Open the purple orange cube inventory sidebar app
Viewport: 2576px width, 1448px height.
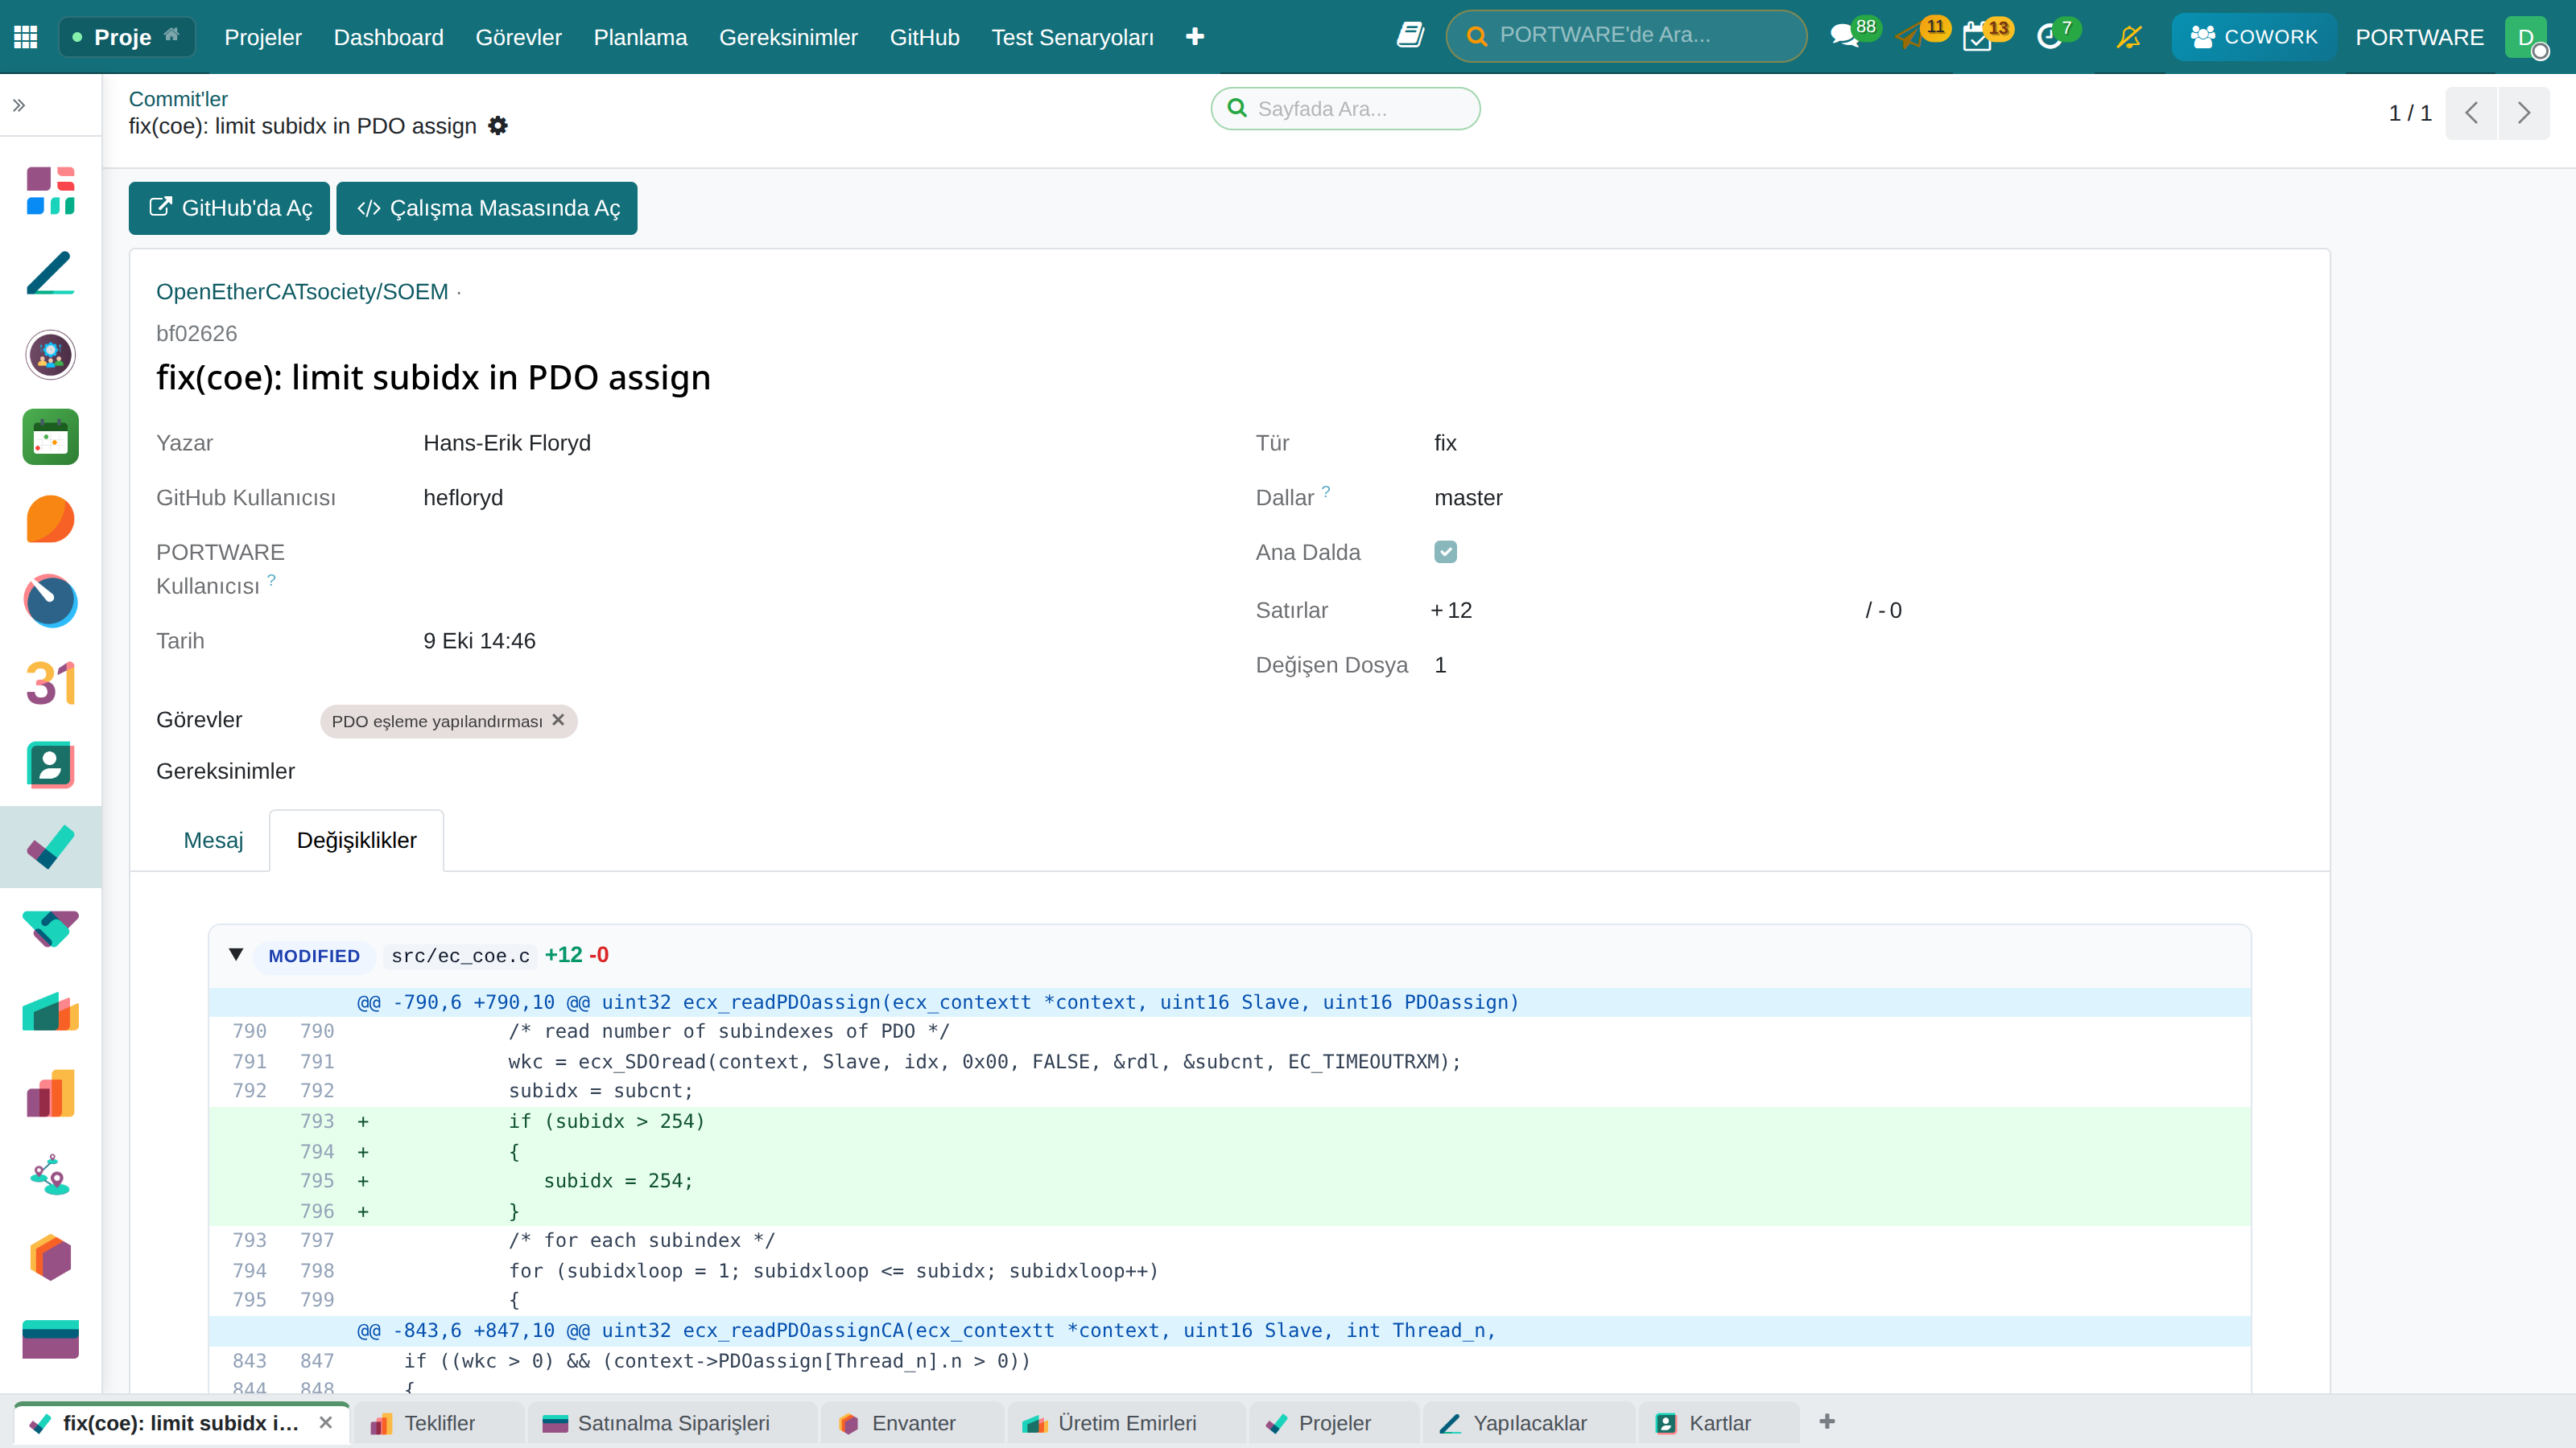tap(50, 1256)
